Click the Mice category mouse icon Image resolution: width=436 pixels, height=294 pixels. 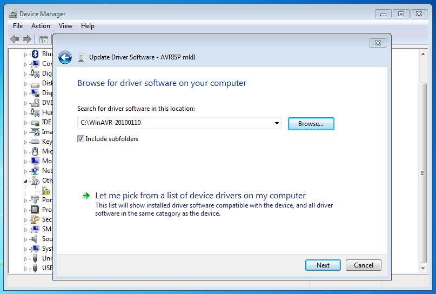coord(35,151)
